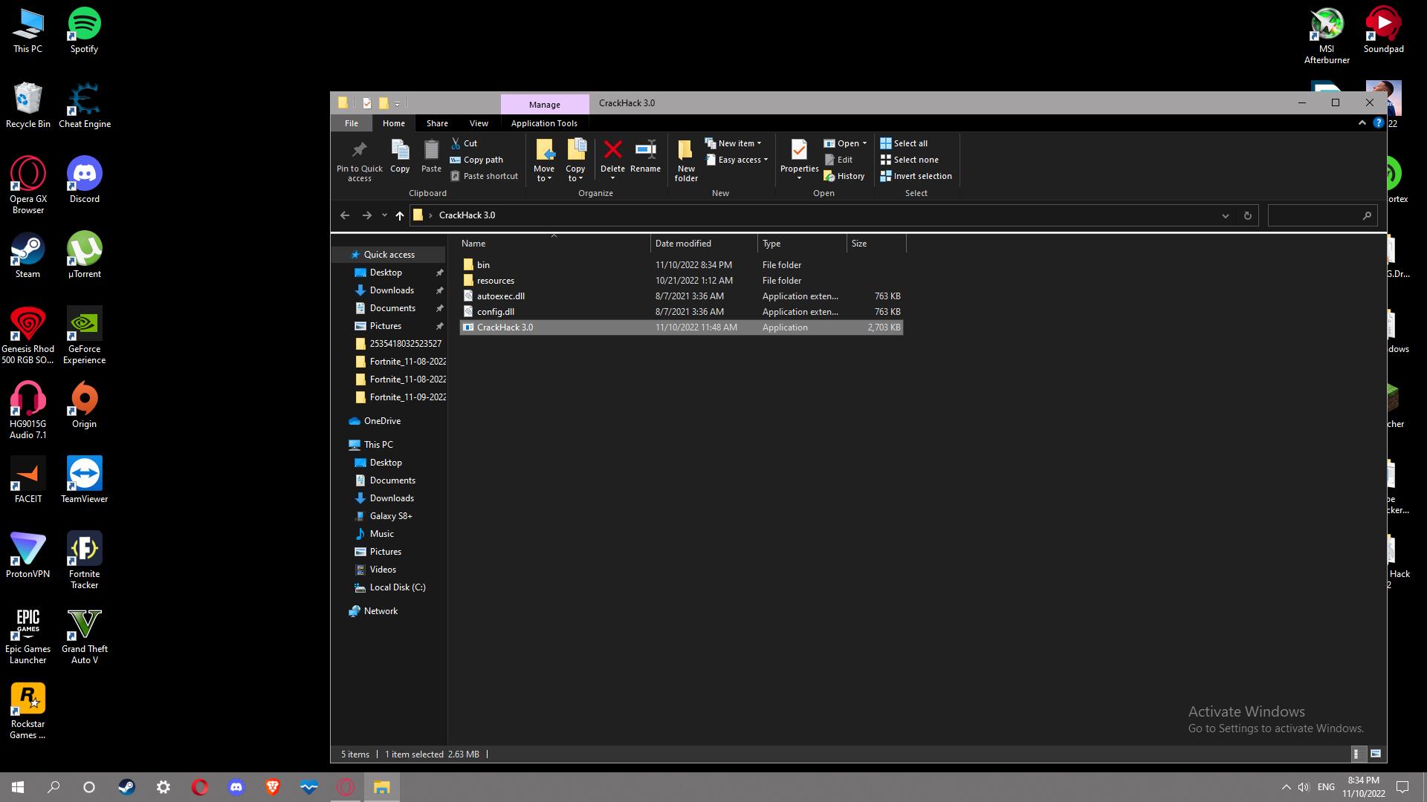
Task: Open the Application Tools tab
Action: point(544,123)
